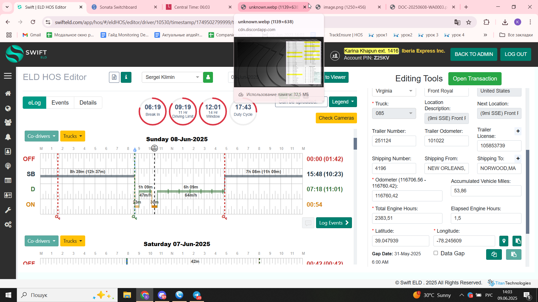This screenshot has height=302, width=538.
Task: Switch to the Details tab
Action: point(88,103)
